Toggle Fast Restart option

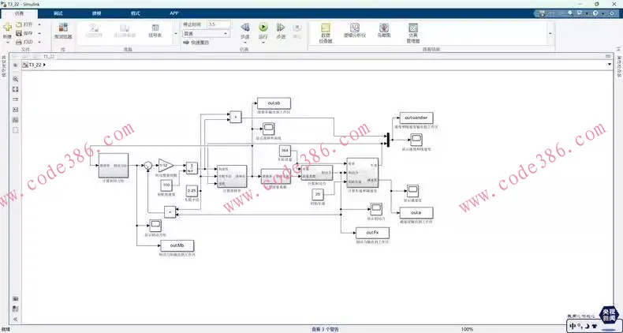(203, 43)
